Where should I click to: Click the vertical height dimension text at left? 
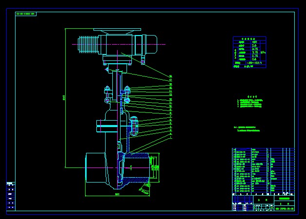click(x=64, y=98)
